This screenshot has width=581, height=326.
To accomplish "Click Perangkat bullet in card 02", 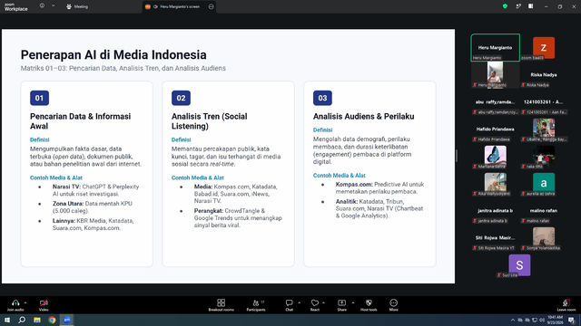I will [x=238, y=218].
